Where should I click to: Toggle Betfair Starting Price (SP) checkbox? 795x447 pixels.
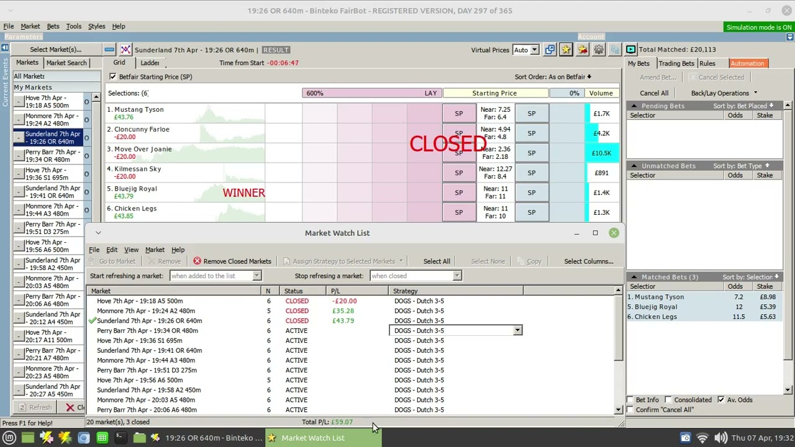(x=112, y=77)
